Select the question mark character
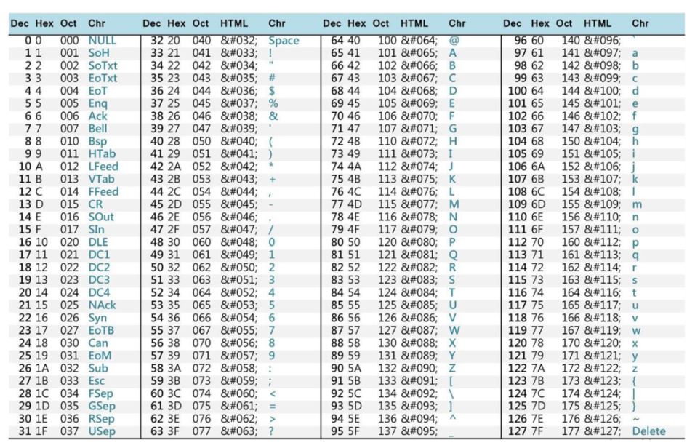The width and height of the screenshot is (695, 448). [x=271, y=431]
